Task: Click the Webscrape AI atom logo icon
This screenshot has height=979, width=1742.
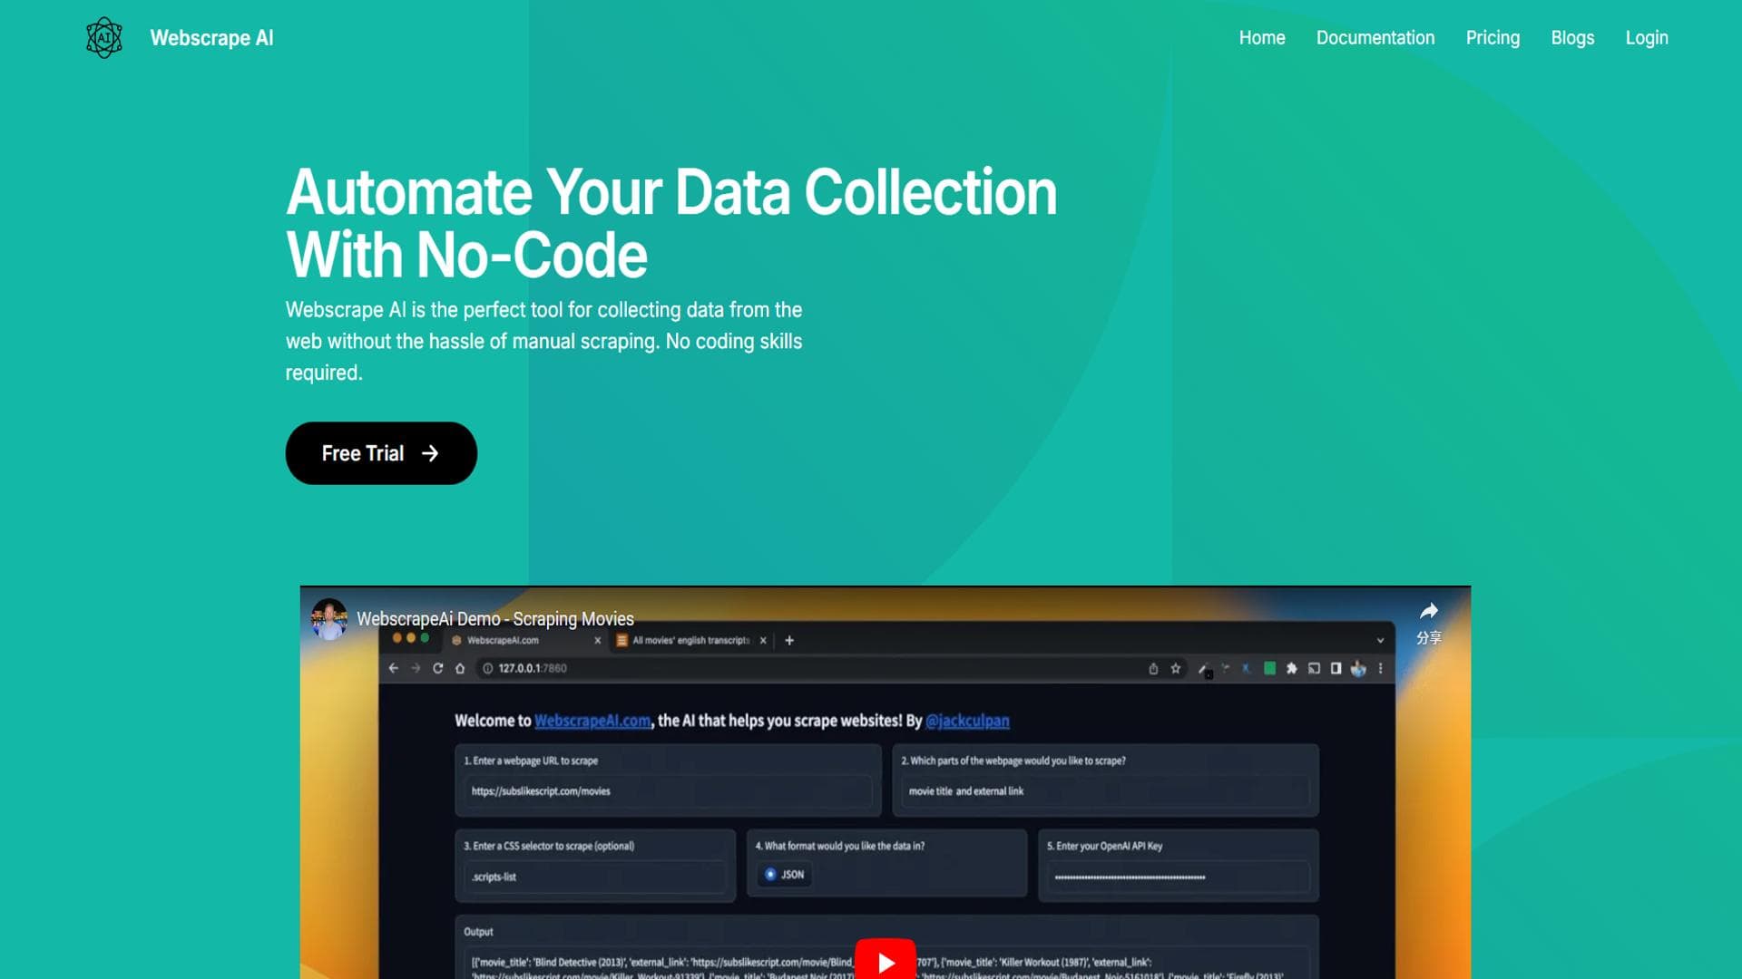Action: click(x=104, y=38)
